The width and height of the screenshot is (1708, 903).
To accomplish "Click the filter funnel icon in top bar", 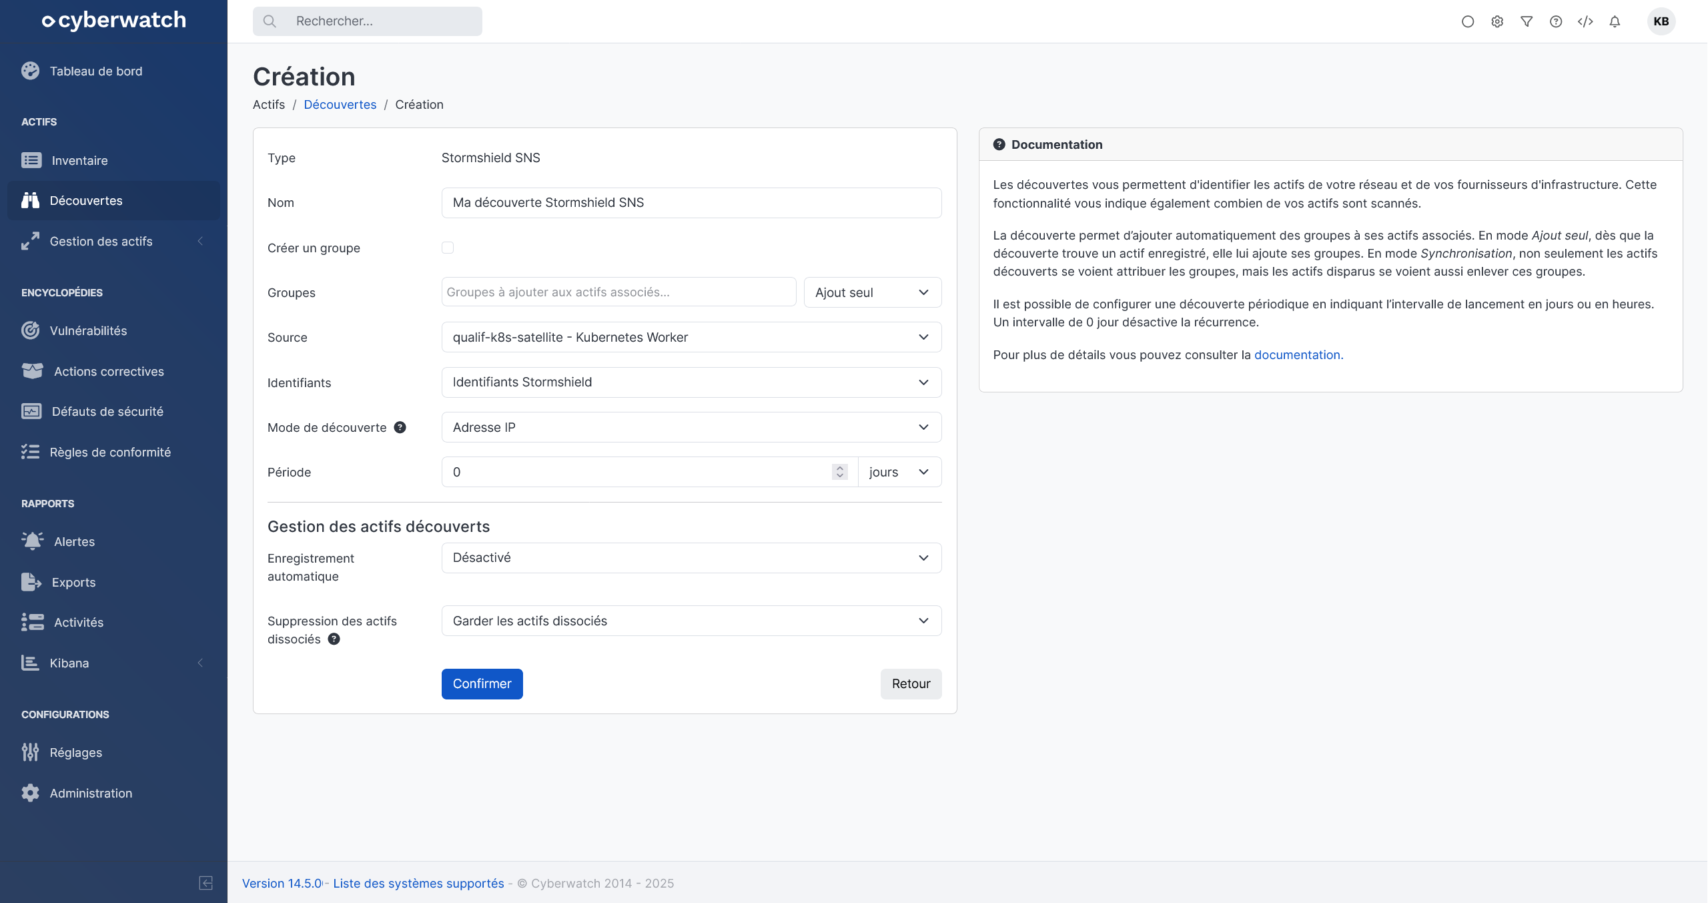I will pyautogui.click(x=1527, y=21).
